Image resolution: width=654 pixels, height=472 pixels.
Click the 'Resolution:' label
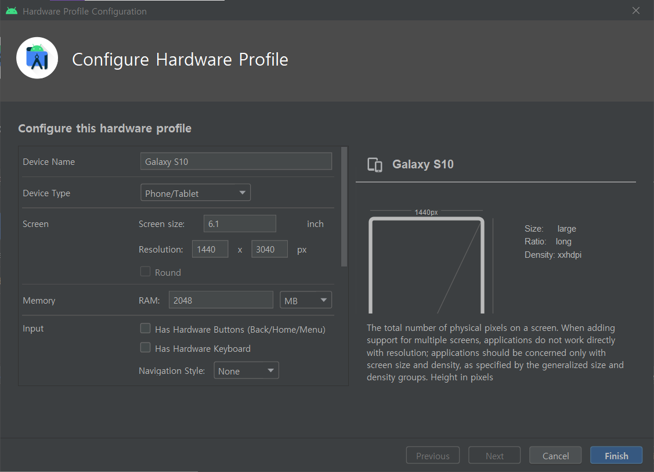(161, 250)
